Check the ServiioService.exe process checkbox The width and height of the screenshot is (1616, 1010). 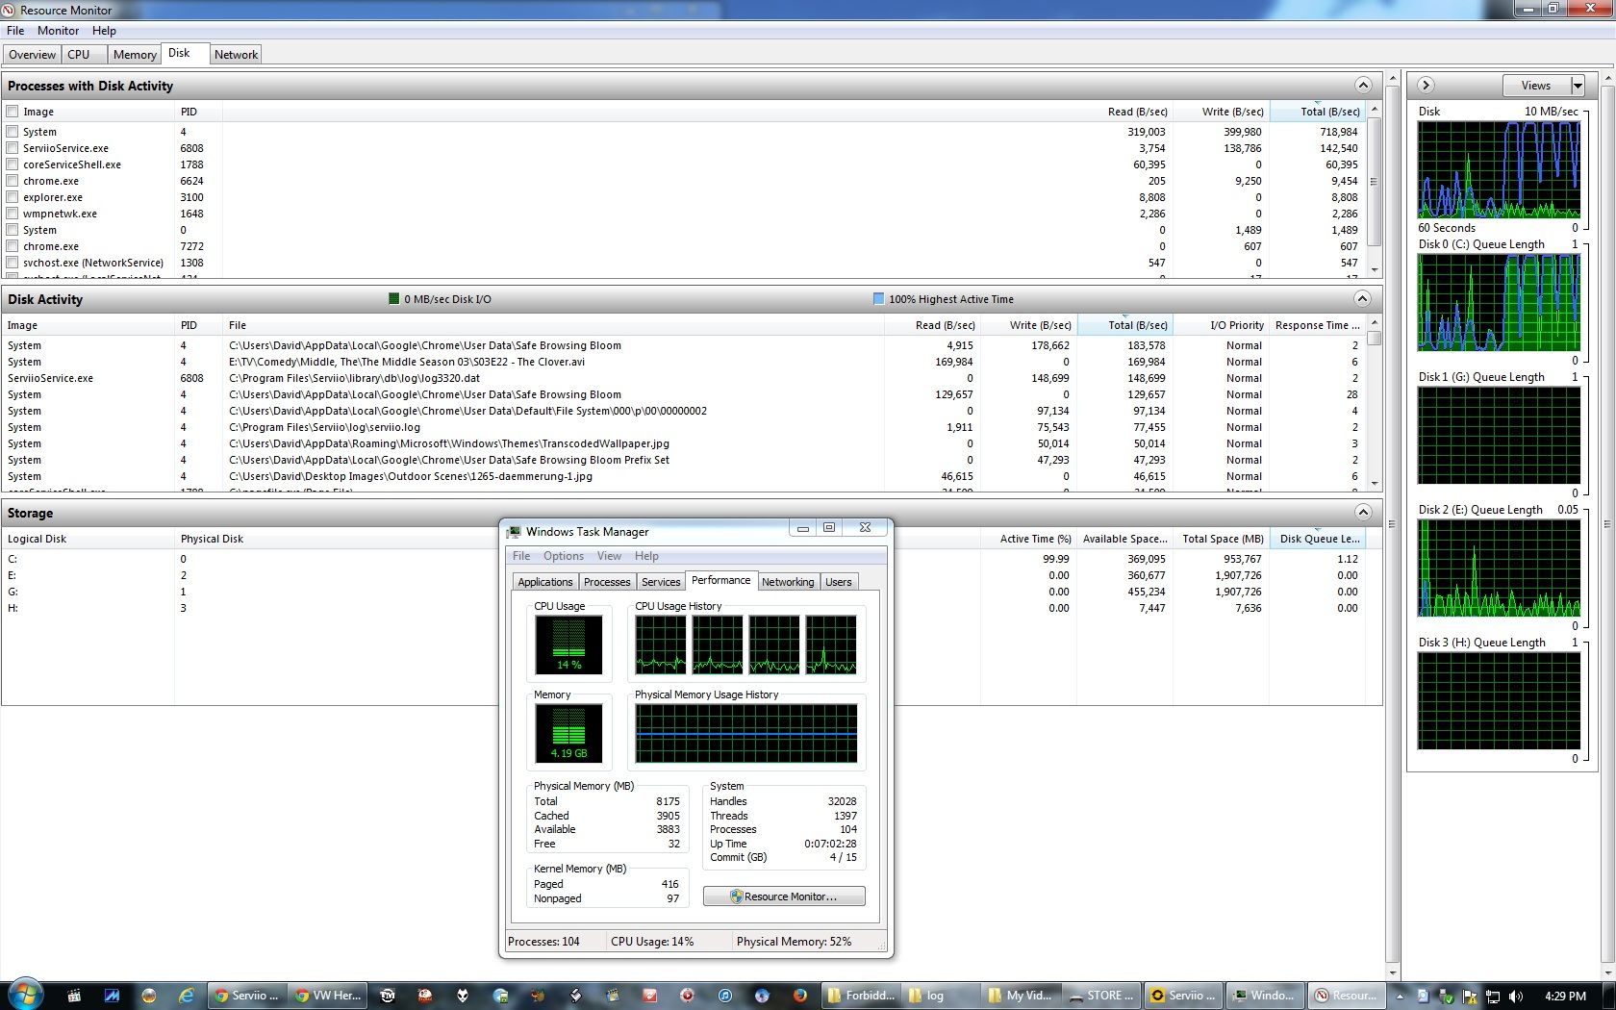13,148
